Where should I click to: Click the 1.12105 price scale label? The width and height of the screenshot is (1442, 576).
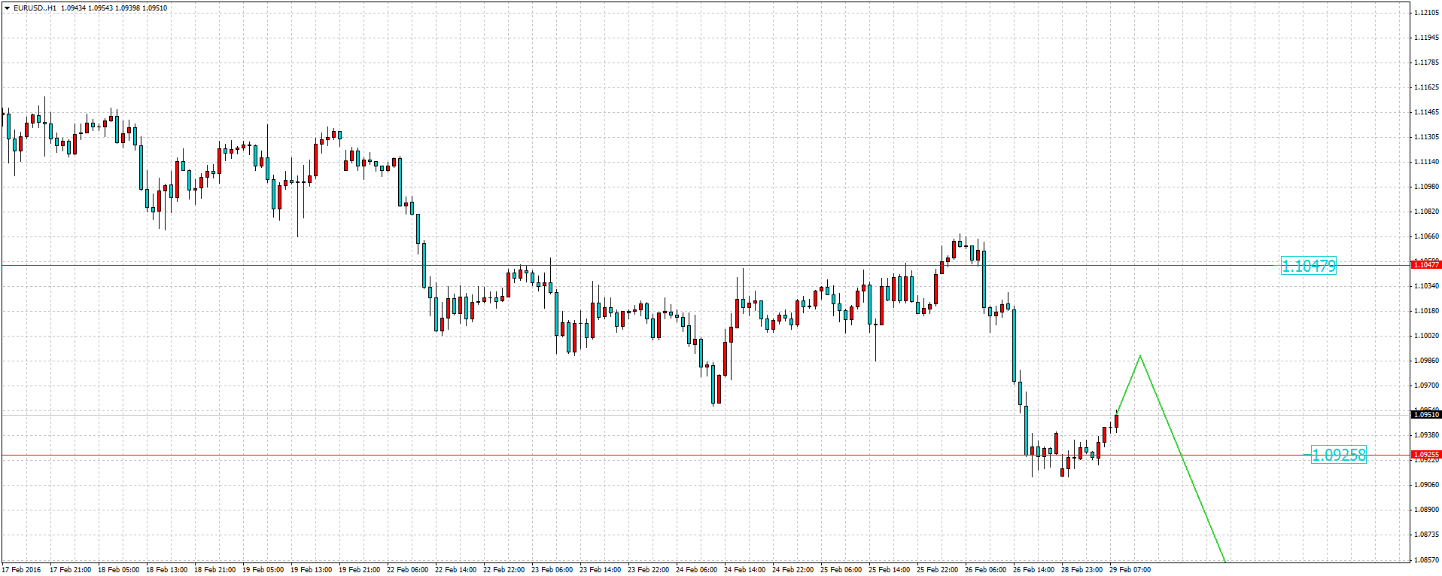coord(1426,13)
